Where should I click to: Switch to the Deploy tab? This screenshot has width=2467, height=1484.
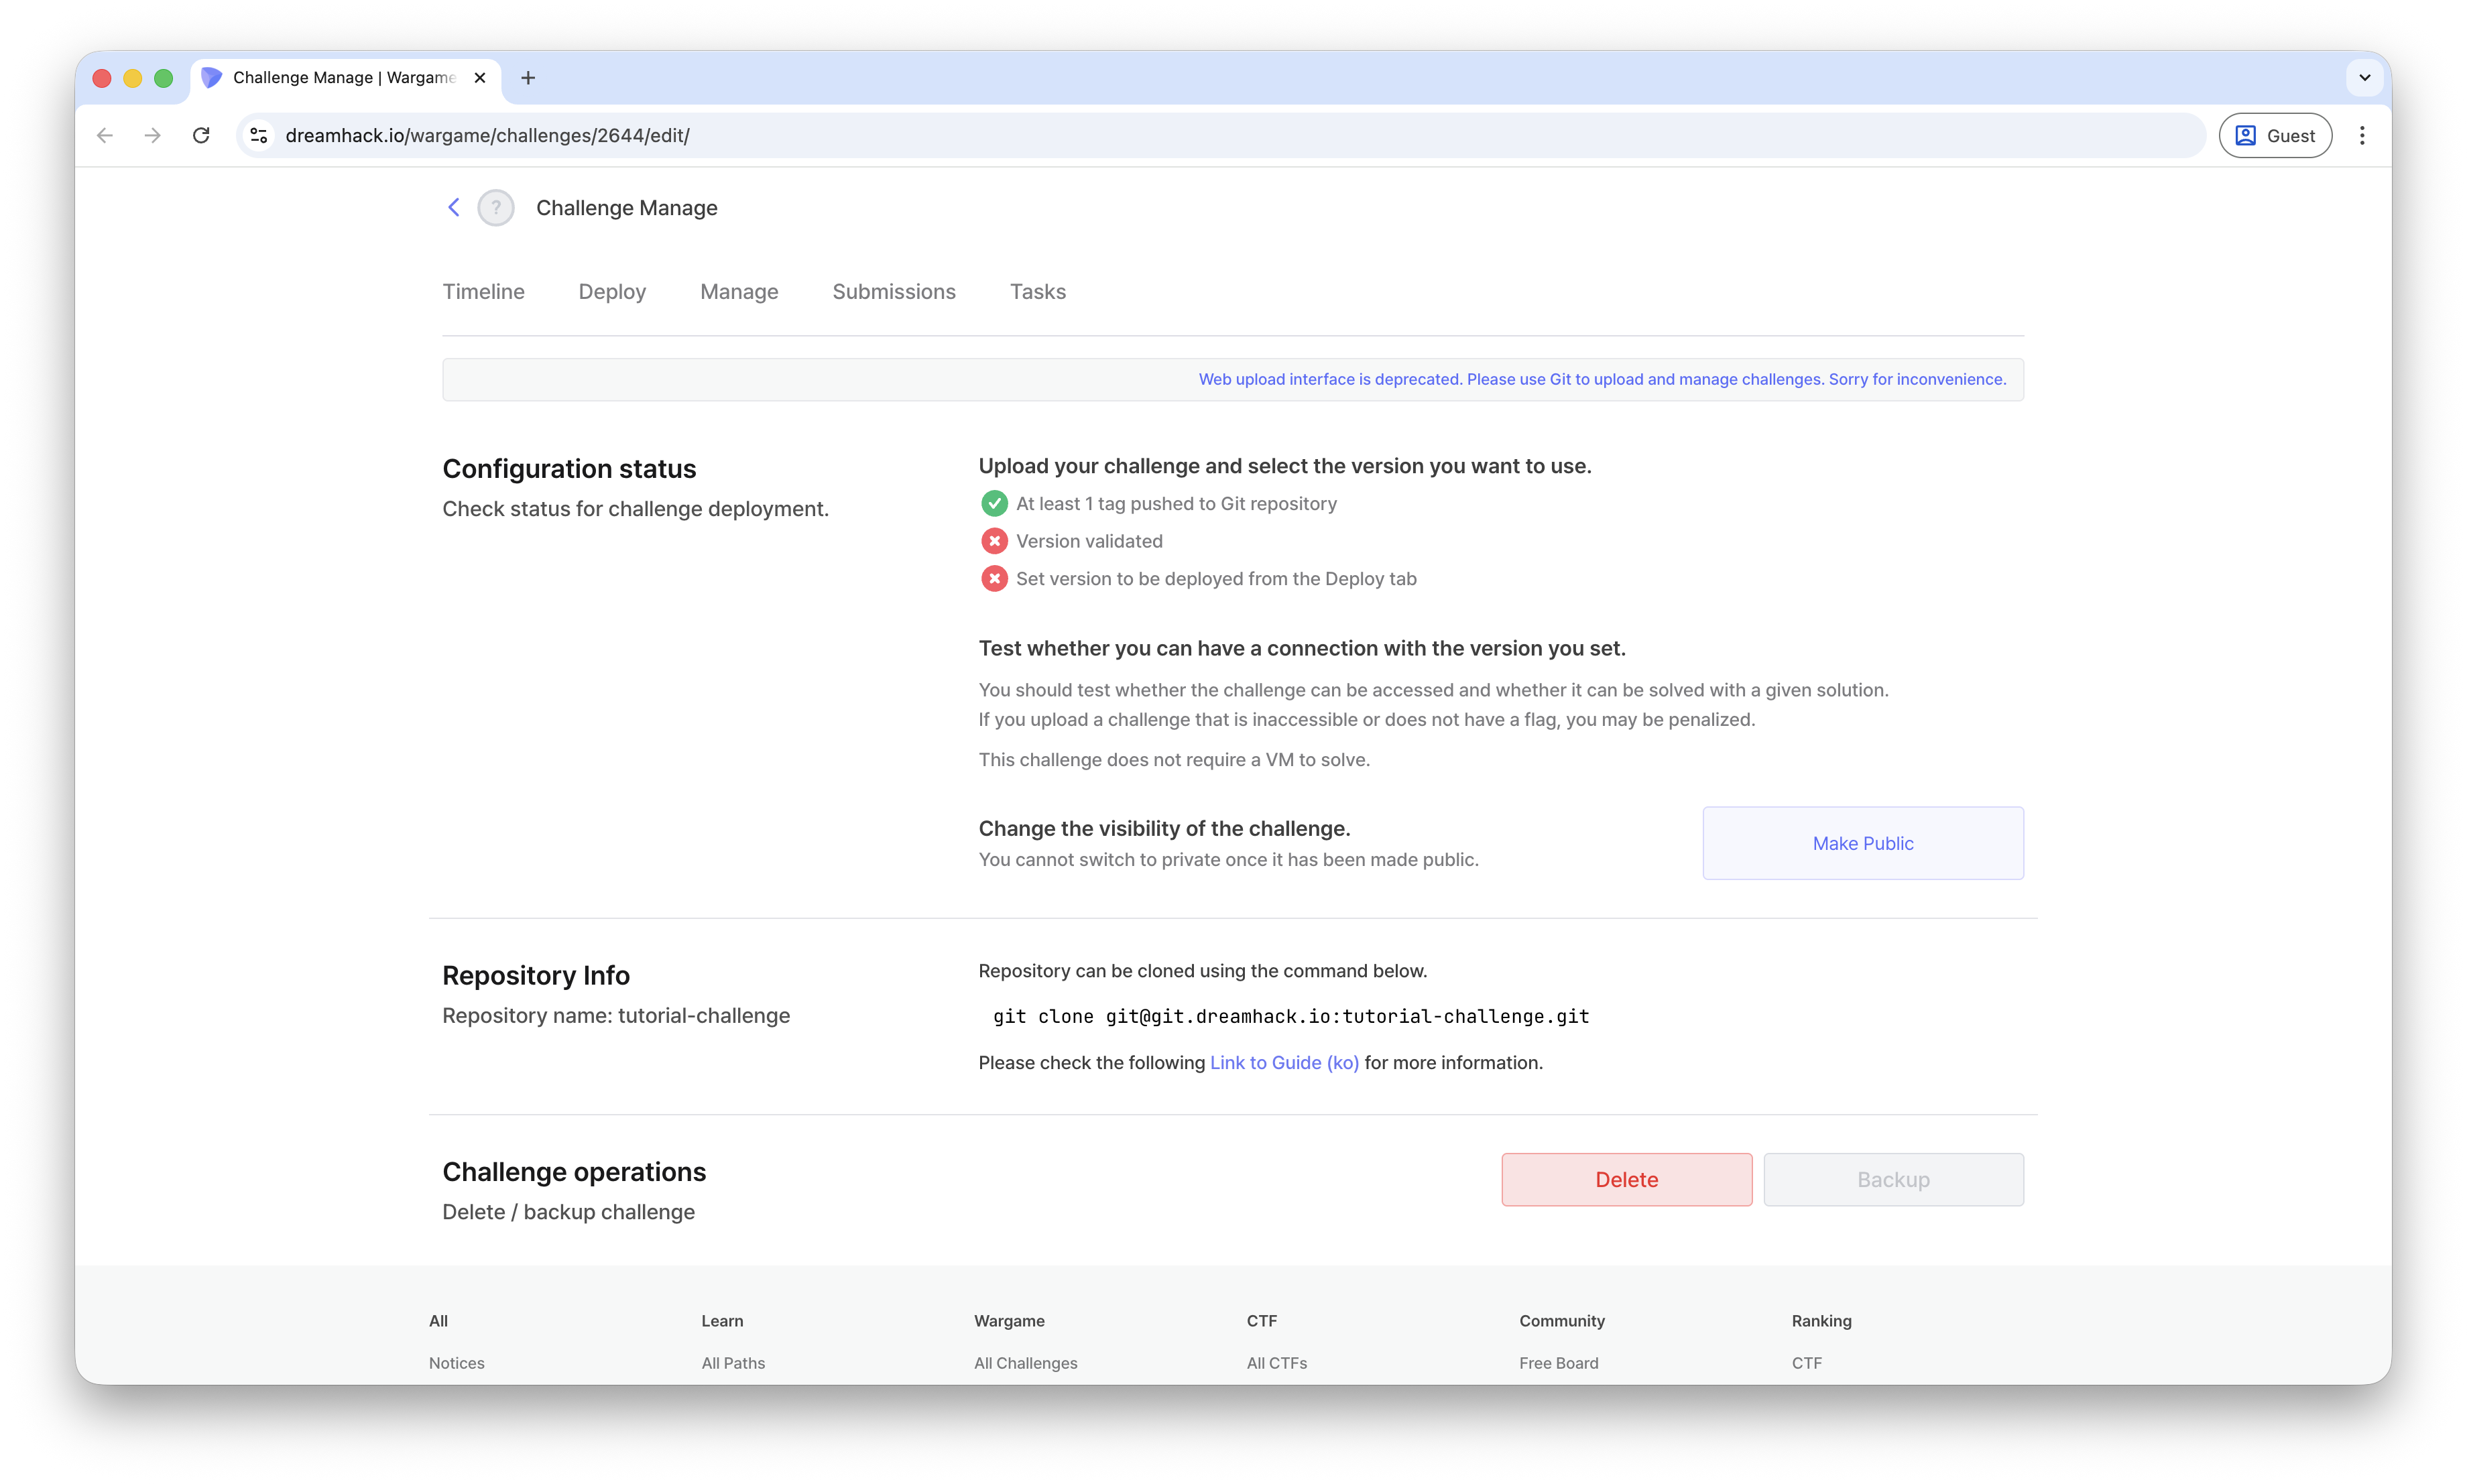pos(612,292)
